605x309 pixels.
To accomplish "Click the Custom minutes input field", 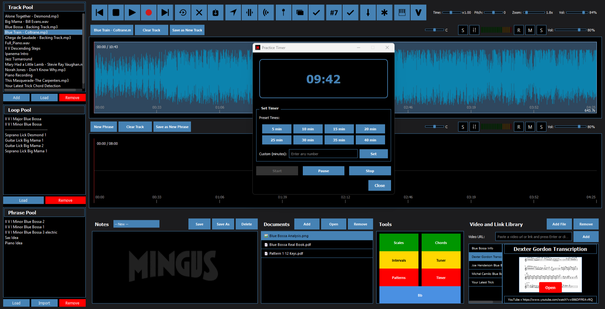I will pyautogui.click(x=323, y=154).
